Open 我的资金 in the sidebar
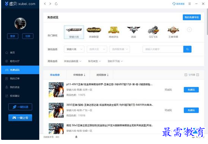Screen dimensions: 208x144 [20, 87]
